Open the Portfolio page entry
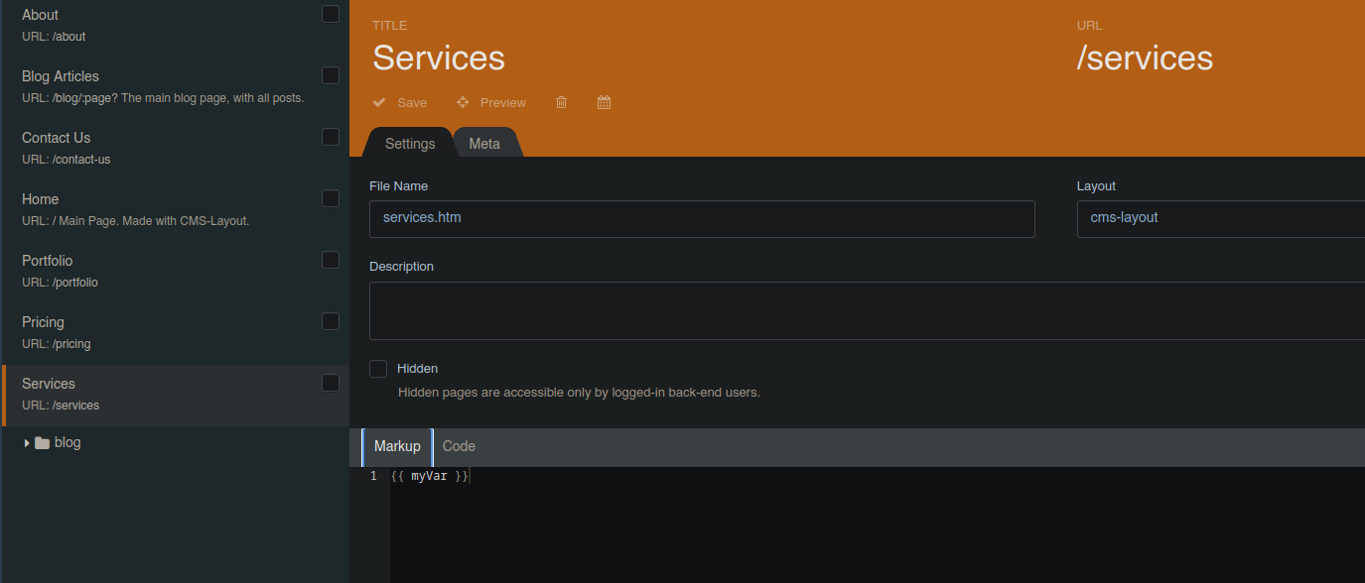The width and height of the screenshot is (1365, 583). pos(175,271)
